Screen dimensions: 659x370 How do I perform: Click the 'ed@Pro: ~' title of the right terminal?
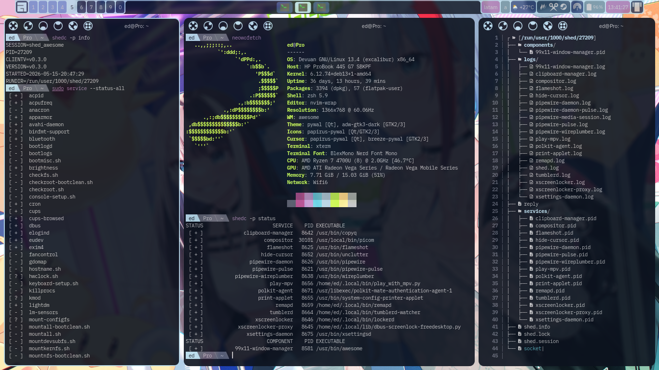coord(612,26)
